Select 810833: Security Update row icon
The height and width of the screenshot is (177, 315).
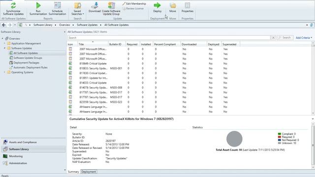70,68
